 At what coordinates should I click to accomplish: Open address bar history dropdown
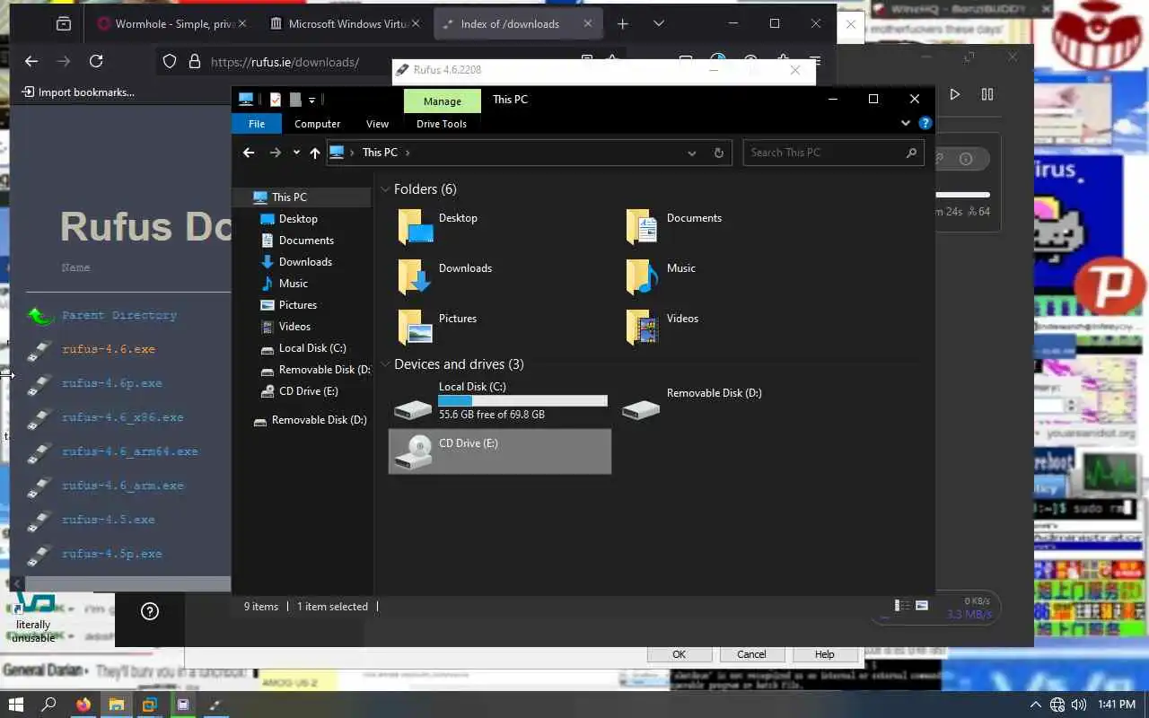coord(691,153)
